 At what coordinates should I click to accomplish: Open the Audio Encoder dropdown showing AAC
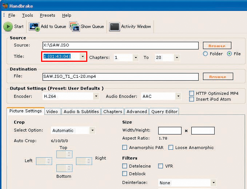161,96
